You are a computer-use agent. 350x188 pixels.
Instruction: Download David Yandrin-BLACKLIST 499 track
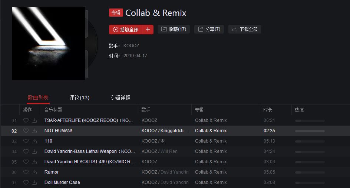(x=34, y=162)
